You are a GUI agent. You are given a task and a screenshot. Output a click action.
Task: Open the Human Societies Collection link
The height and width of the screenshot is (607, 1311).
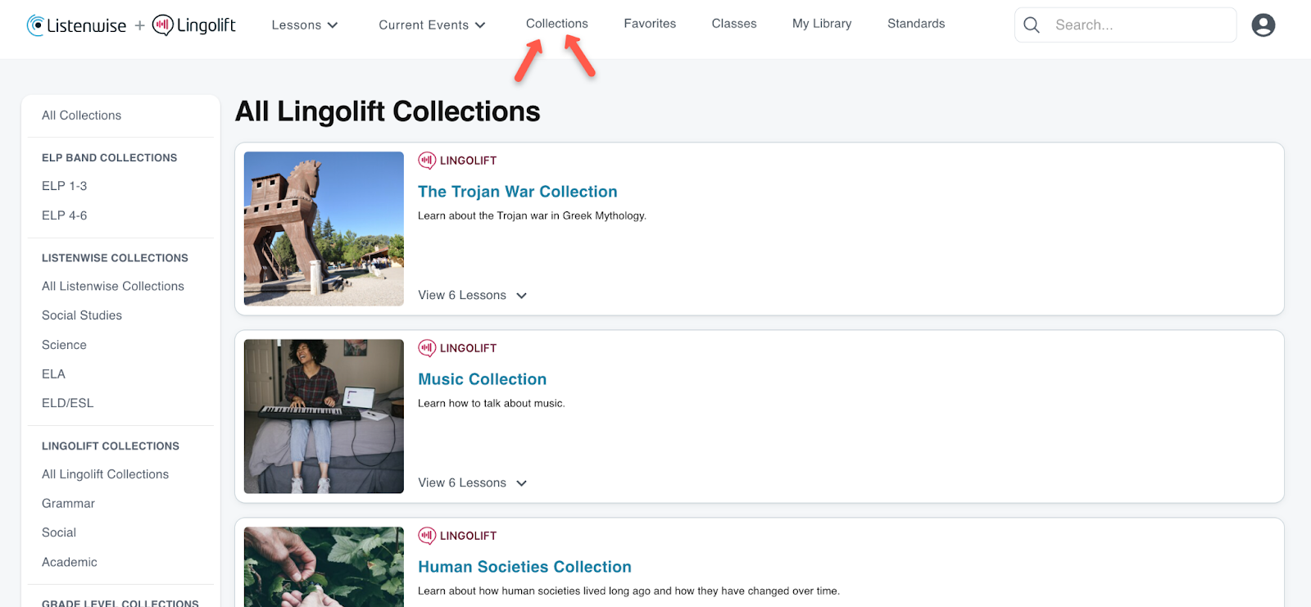pyautogui.click(x=524, y=567)
